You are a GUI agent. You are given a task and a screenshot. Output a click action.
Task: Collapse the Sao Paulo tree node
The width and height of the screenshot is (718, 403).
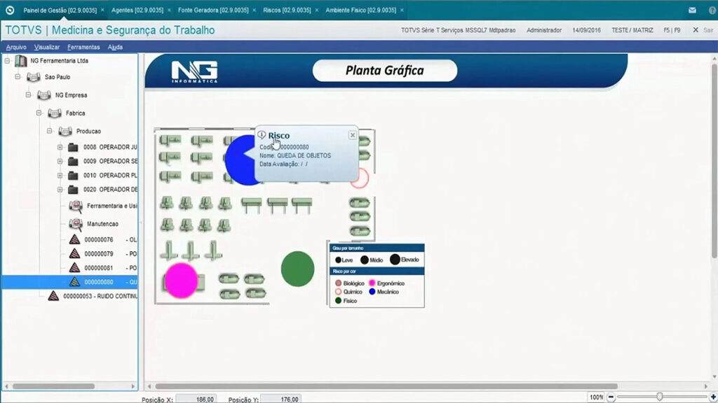click(18, 77)
